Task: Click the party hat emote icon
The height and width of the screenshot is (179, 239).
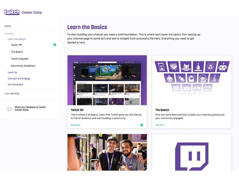Action: pyautogui.click(x=215, y=78)
